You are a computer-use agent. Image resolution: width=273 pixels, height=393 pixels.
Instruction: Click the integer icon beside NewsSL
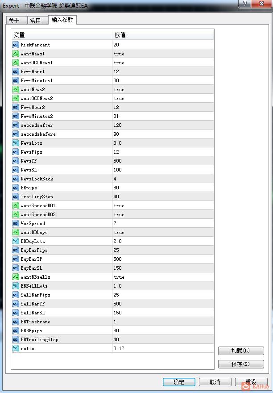pyautogui.click(x=16, y=170)
